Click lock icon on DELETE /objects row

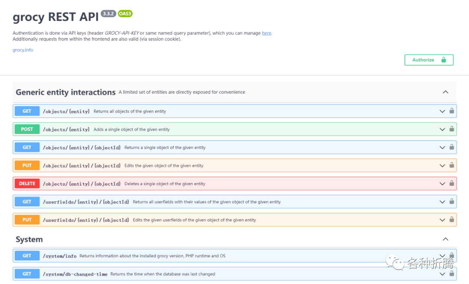(452, 183)
